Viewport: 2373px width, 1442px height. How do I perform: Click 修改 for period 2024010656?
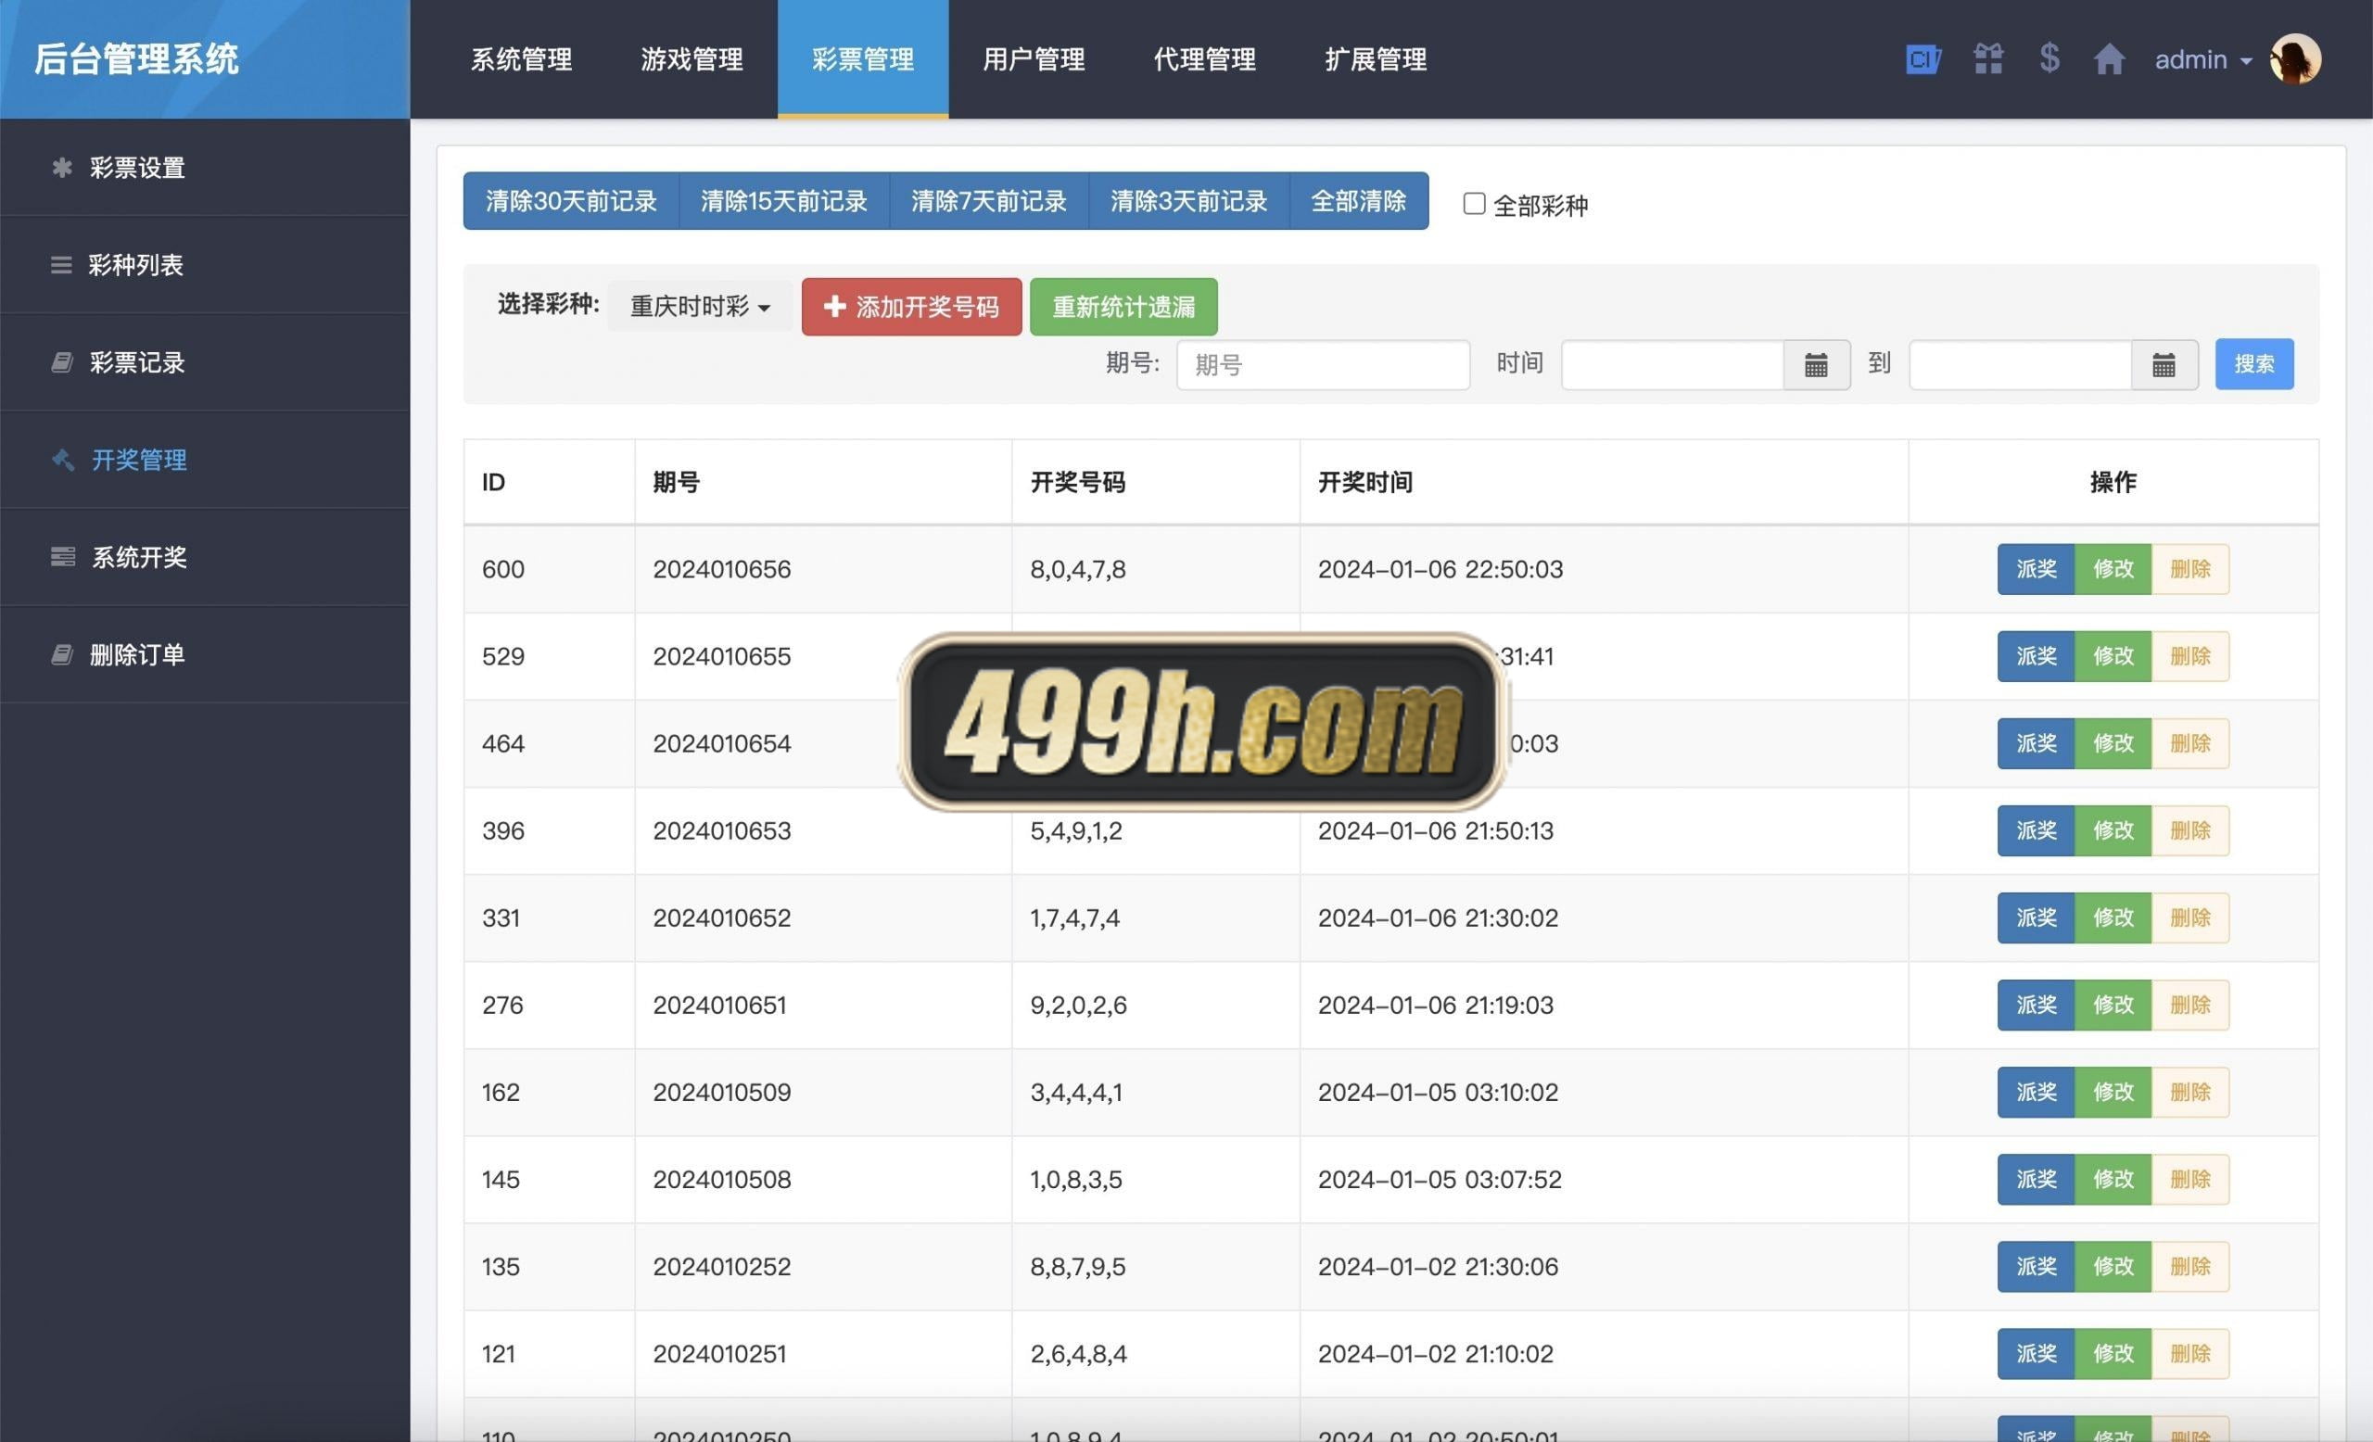pos(2113,569)
